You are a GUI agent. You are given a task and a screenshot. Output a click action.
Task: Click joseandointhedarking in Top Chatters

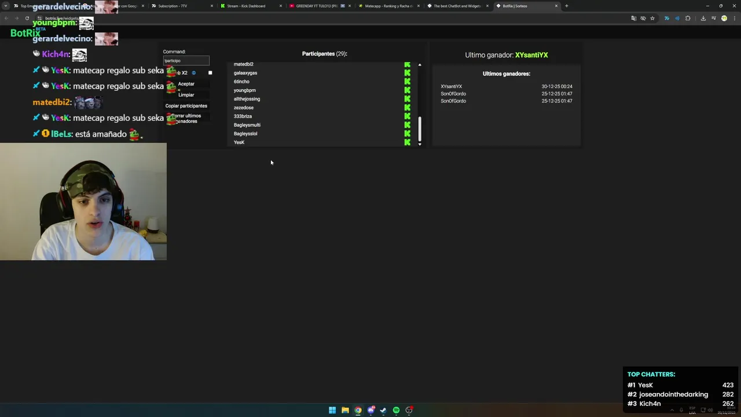674,394
